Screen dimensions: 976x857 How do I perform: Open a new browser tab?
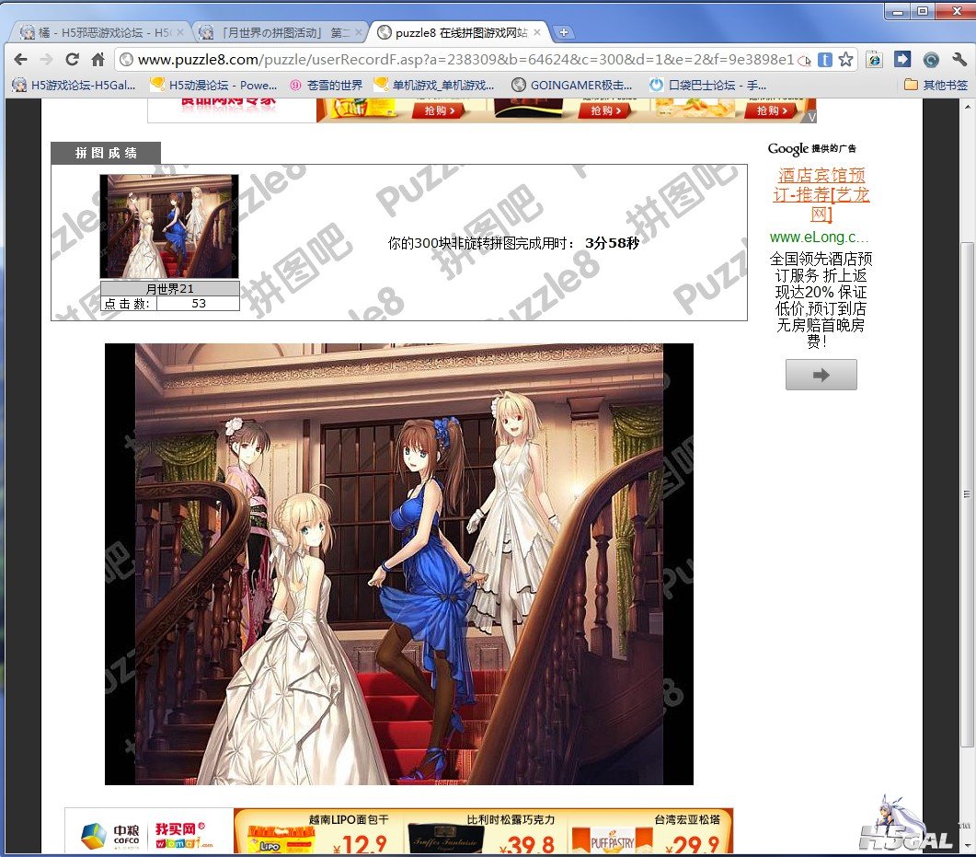[x=564, y=32]
